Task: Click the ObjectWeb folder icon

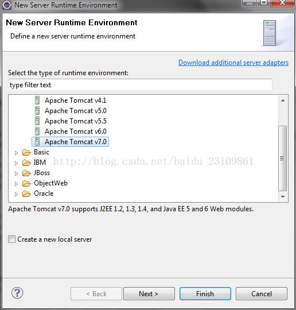Action: tap(26, 184)
